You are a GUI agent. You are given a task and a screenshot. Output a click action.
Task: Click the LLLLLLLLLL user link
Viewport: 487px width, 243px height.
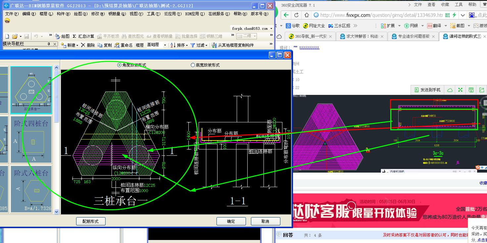309,48
